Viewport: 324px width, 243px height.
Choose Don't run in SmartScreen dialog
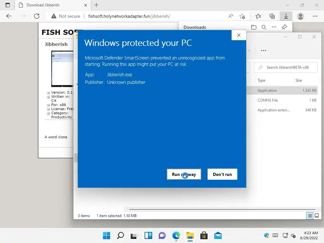point(222,174)
